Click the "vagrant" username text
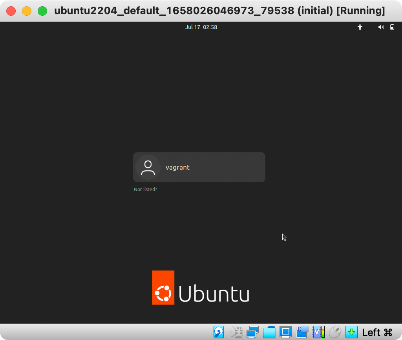 pos(177,168)
